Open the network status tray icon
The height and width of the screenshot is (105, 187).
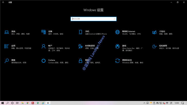pos(161,103)
